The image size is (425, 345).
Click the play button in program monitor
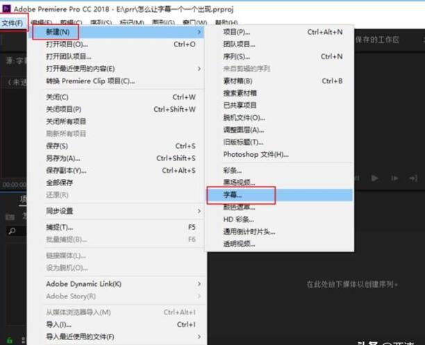[374, 178]
